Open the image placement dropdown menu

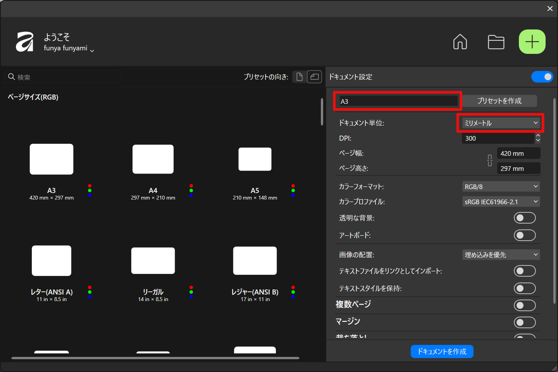[501, 255]
